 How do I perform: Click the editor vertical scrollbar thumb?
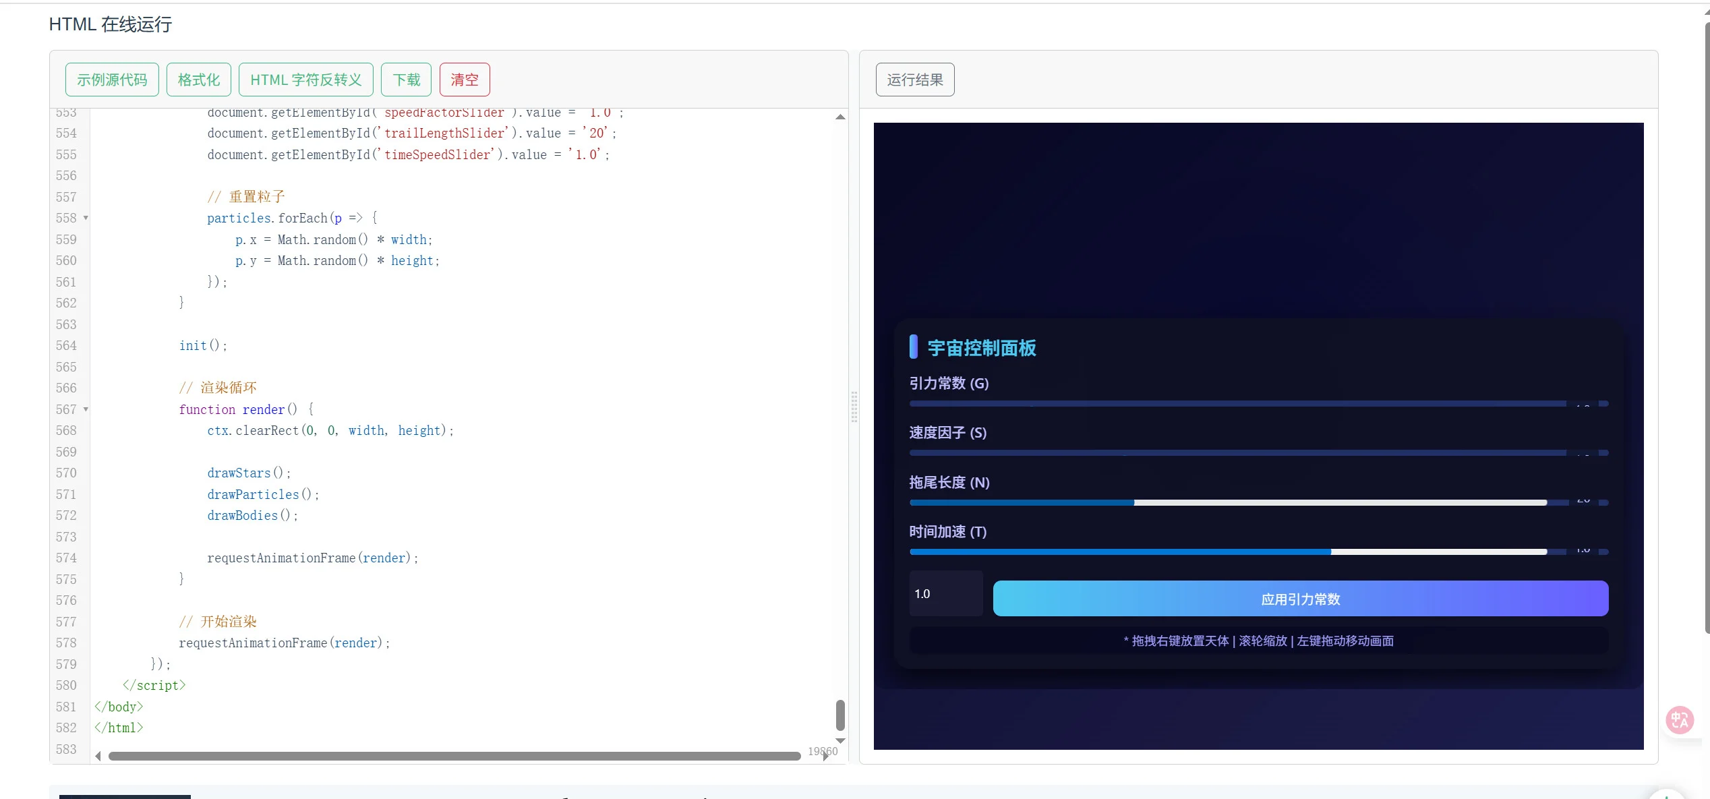click(x=840, y=715)
